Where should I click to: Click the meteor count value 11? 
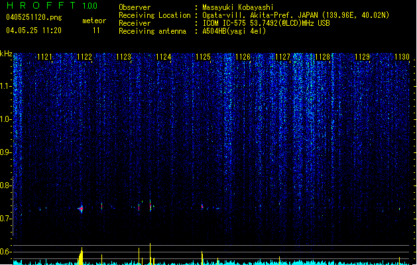point(96,30)
